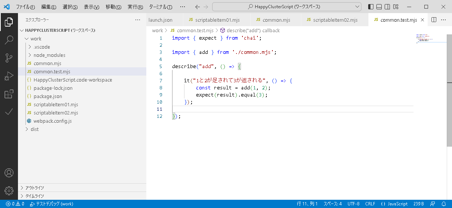Switch to the common.mjs tab

[276, 20]
